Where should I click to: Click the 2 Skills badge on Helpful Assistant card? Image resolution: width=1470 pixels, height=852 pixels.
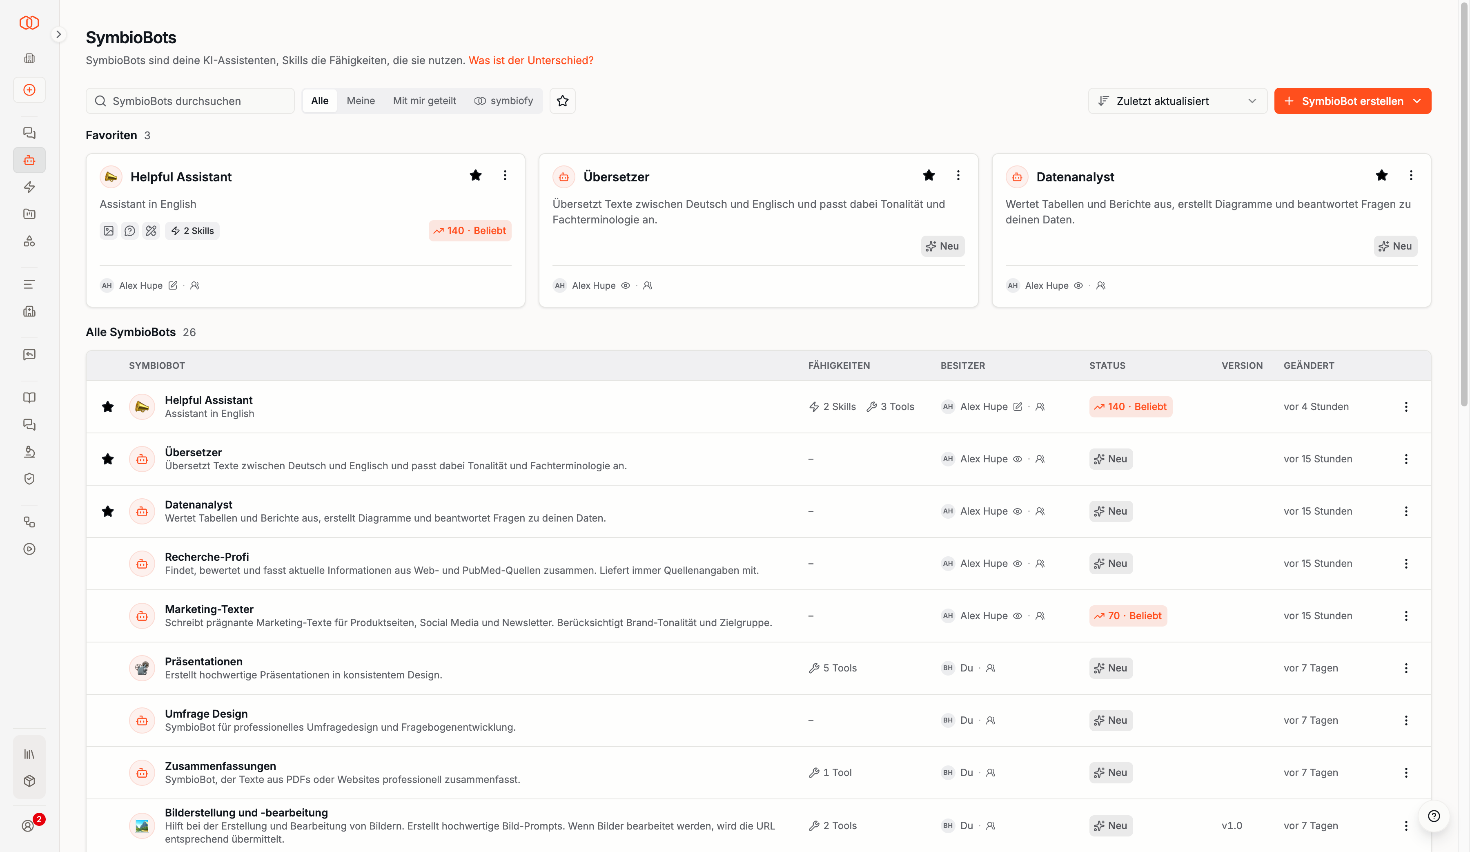[x=192, y=231]
